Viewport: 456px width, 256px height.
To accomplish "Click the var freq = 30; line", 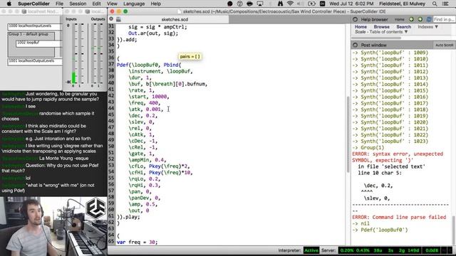I will [x=137, y=242].
